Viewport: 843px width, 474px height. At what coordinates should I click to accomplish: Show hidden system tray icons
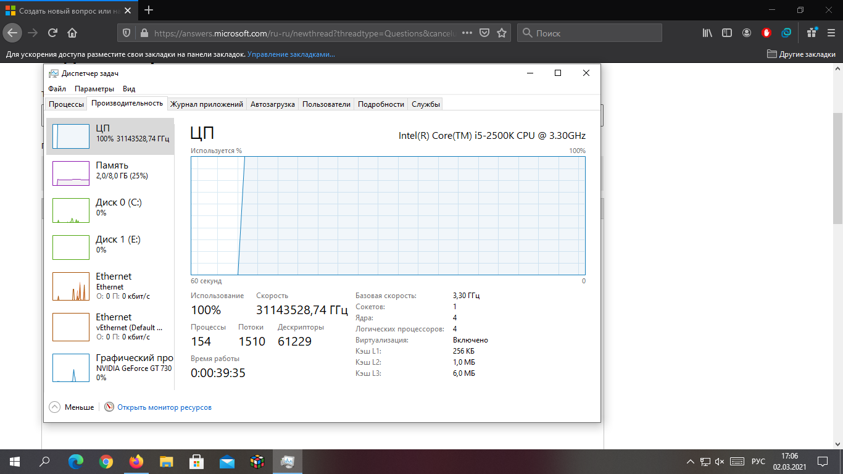[691, 462]
